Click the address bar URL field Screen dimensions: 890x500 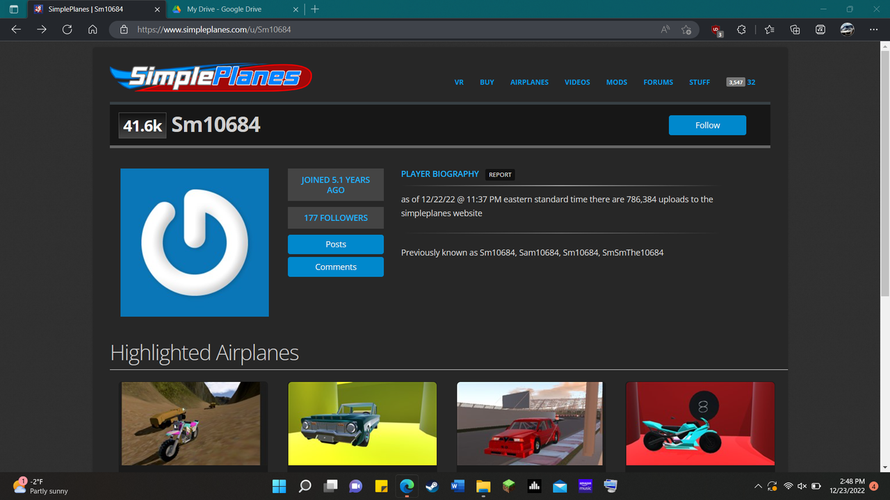pyautogui.click(x=389, y=30)
